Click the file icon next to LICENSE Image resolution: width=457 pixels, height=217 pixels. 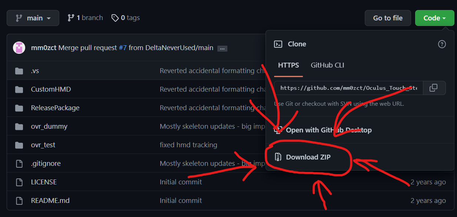tap(19, 182)
